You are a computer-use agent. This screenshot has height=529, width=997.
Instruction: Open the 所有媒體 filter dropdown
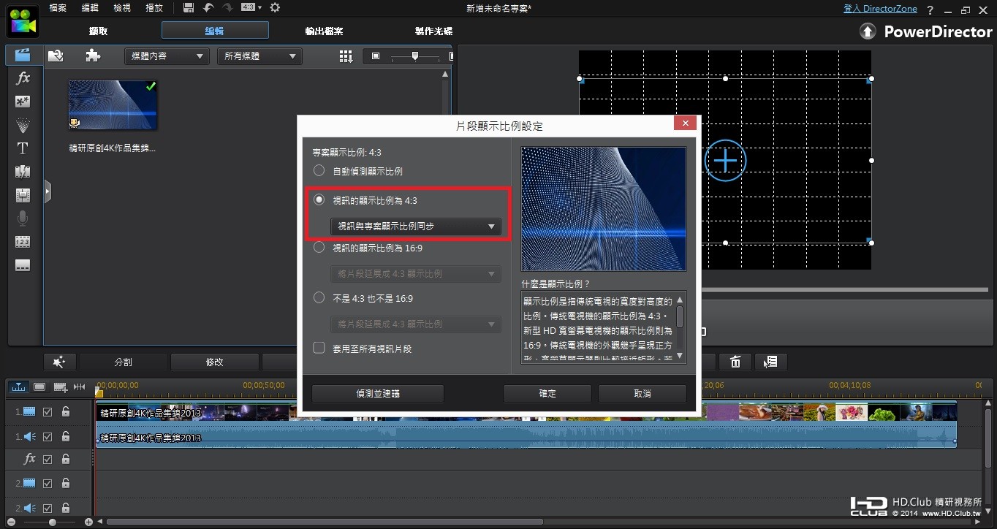click(259, 56)
